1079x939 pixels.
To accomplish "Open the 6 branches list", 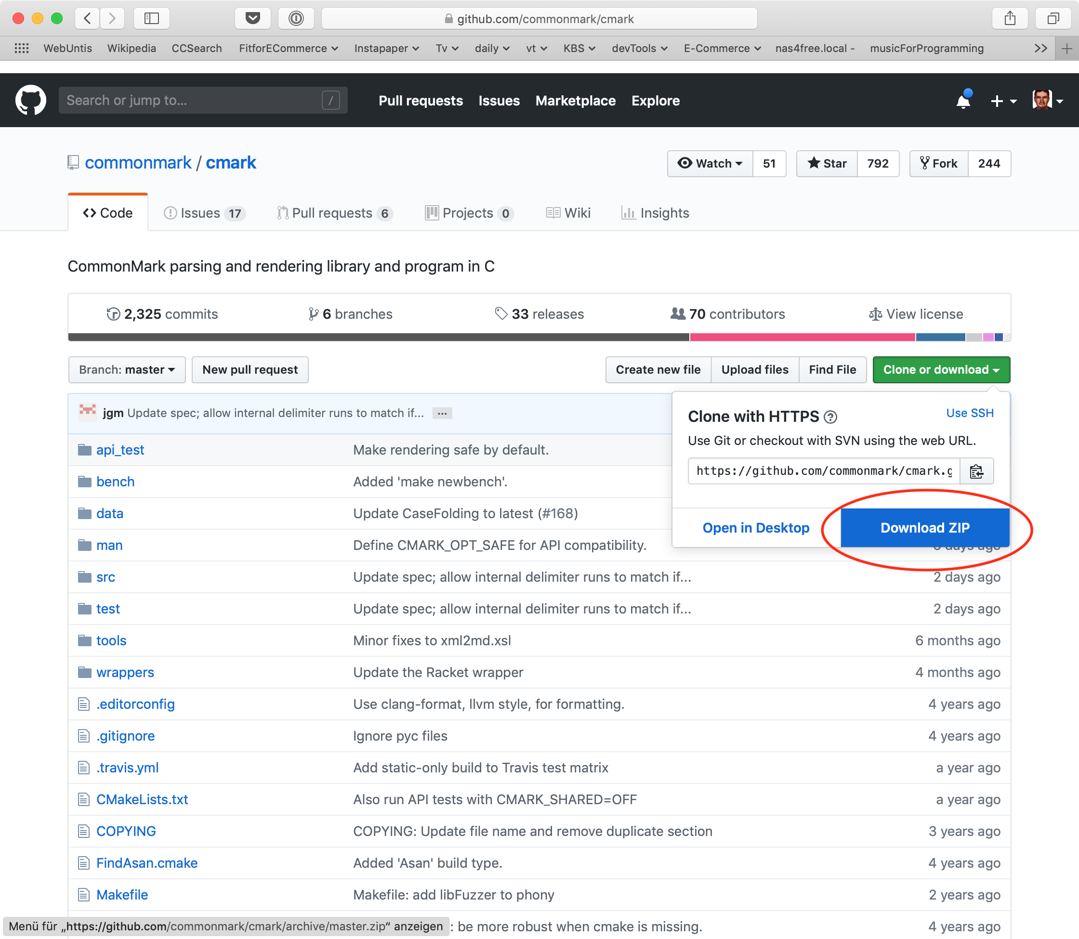I will [350, 314].
